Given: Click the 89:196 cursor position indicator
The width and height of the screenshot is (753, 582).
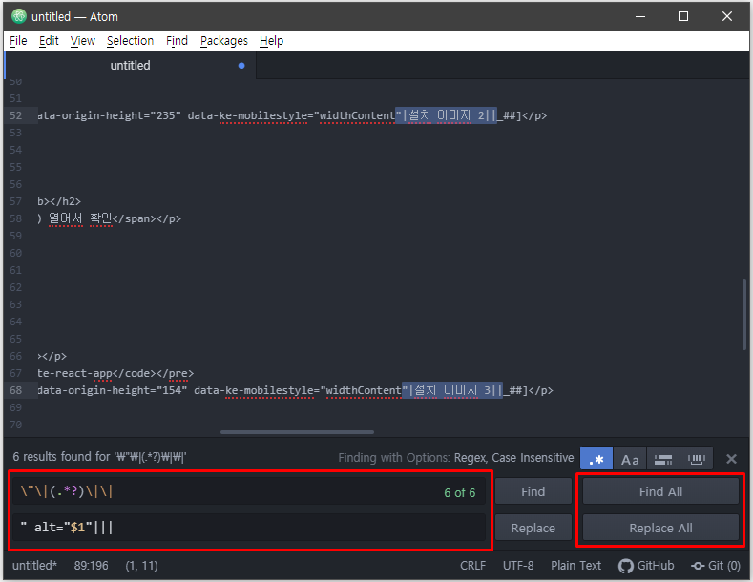Looking at the screenshot, I should [92, 566].
